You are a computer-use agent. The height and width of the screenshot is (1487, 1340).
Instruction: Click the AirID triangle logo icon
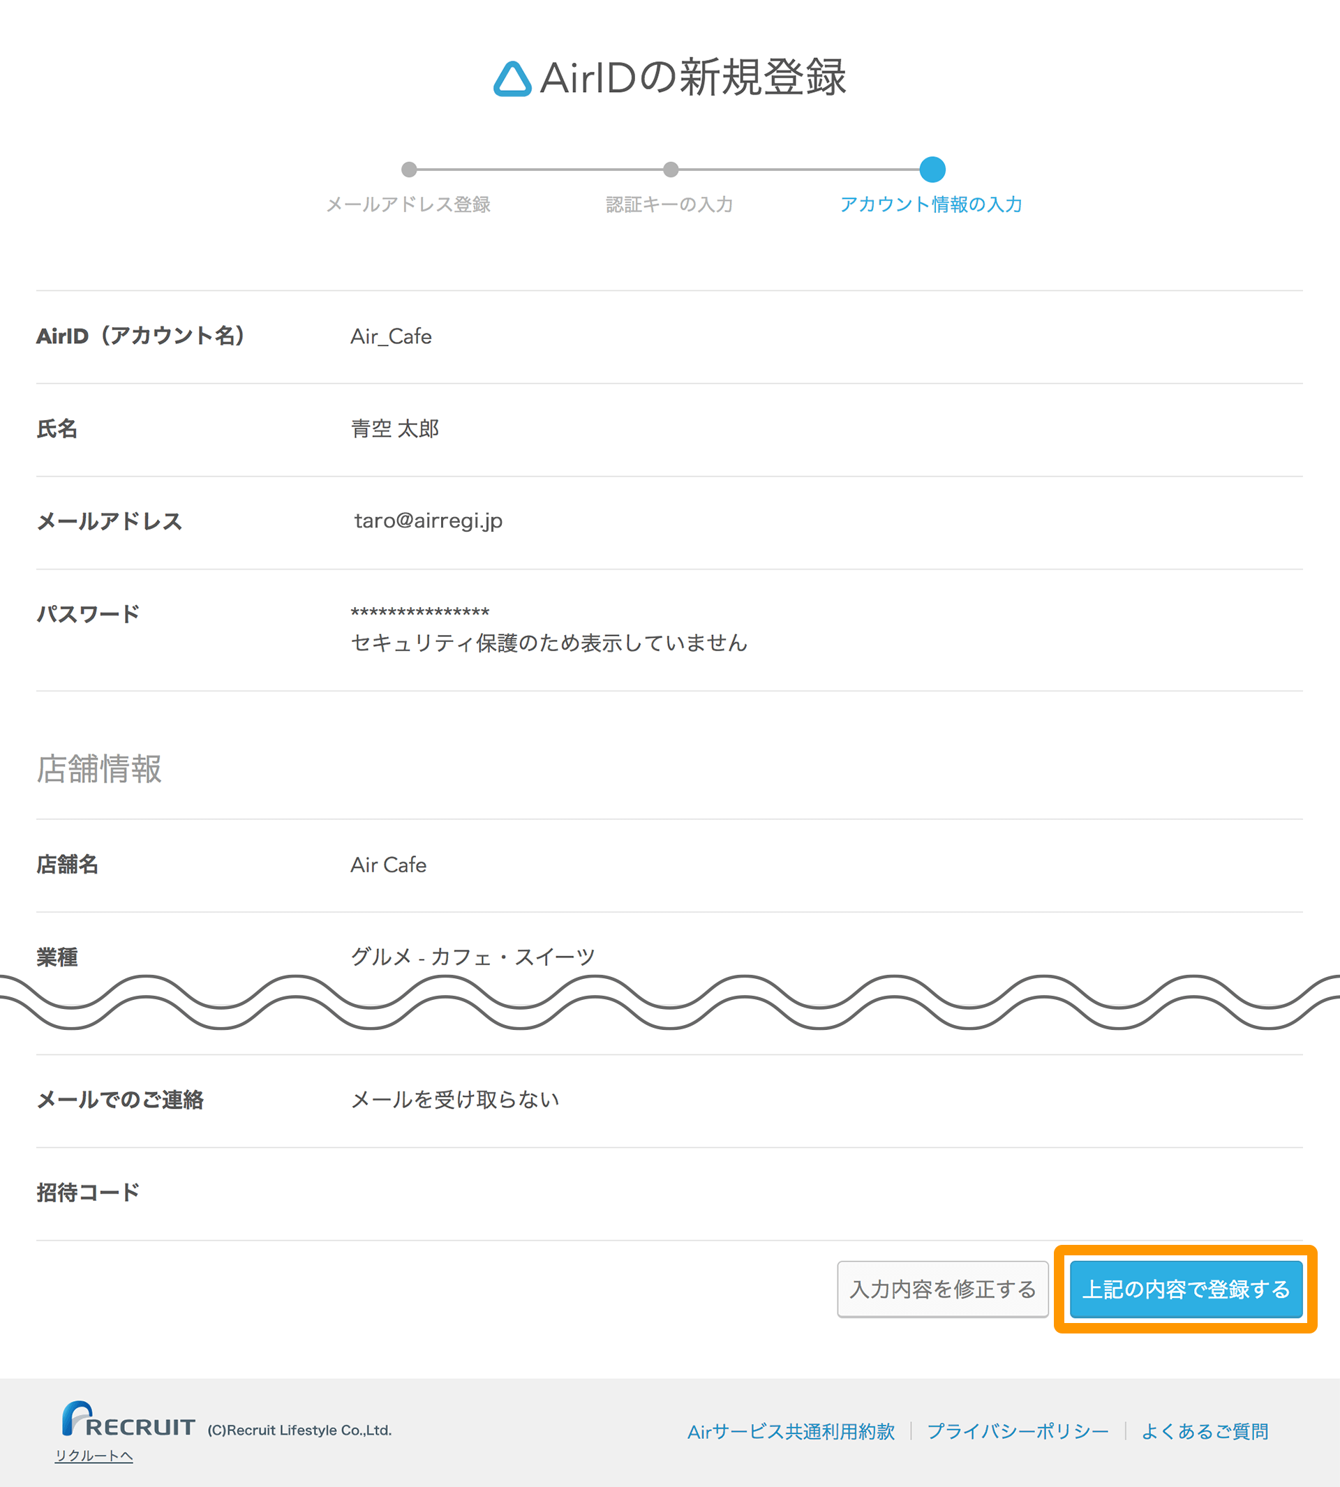(x=512, y=79)
